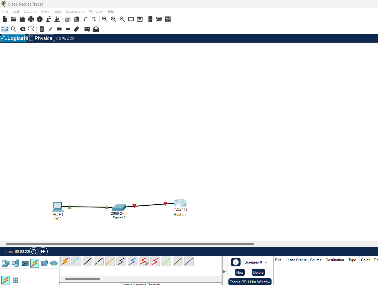Add a complex PDU open envelope
This screenshot has width=378, height=285.
click(x=96, y=29)
